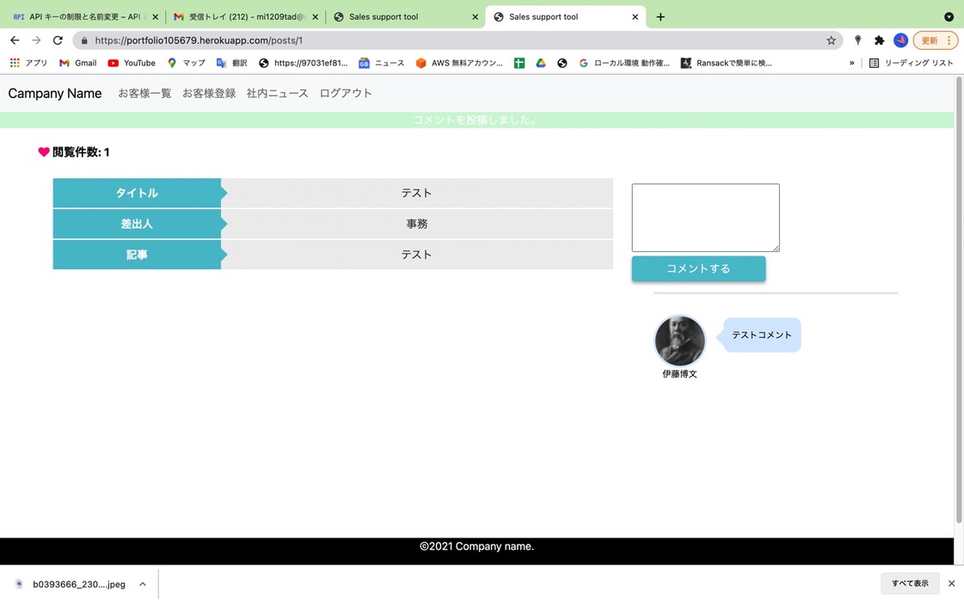Open the Google Drive bookmark icon
Viewport: 964px width, 603px height.
coord(540,63)
